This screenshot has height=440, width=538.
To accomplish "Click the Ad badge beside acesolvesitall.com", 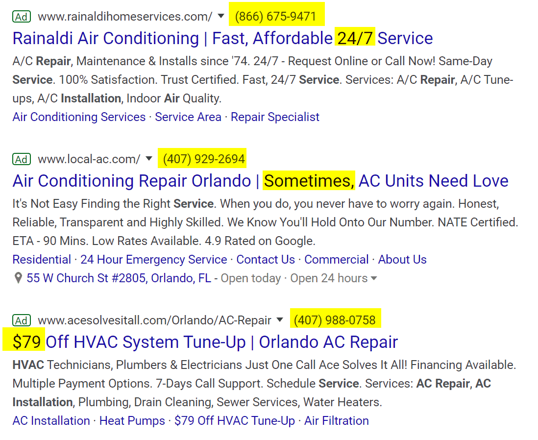I will coord(22,320).
